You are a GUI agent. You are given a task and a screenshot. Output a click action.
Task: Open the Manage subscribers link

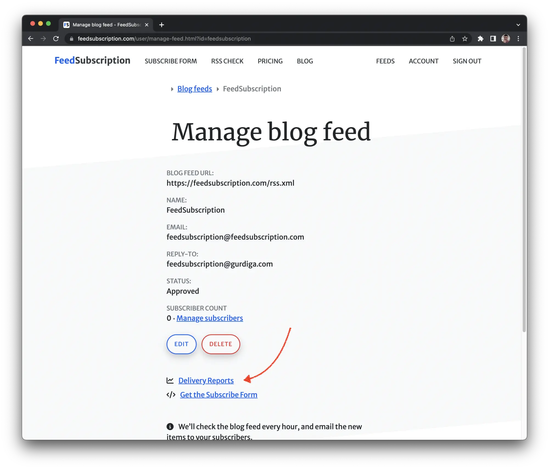tap(210, 318)
